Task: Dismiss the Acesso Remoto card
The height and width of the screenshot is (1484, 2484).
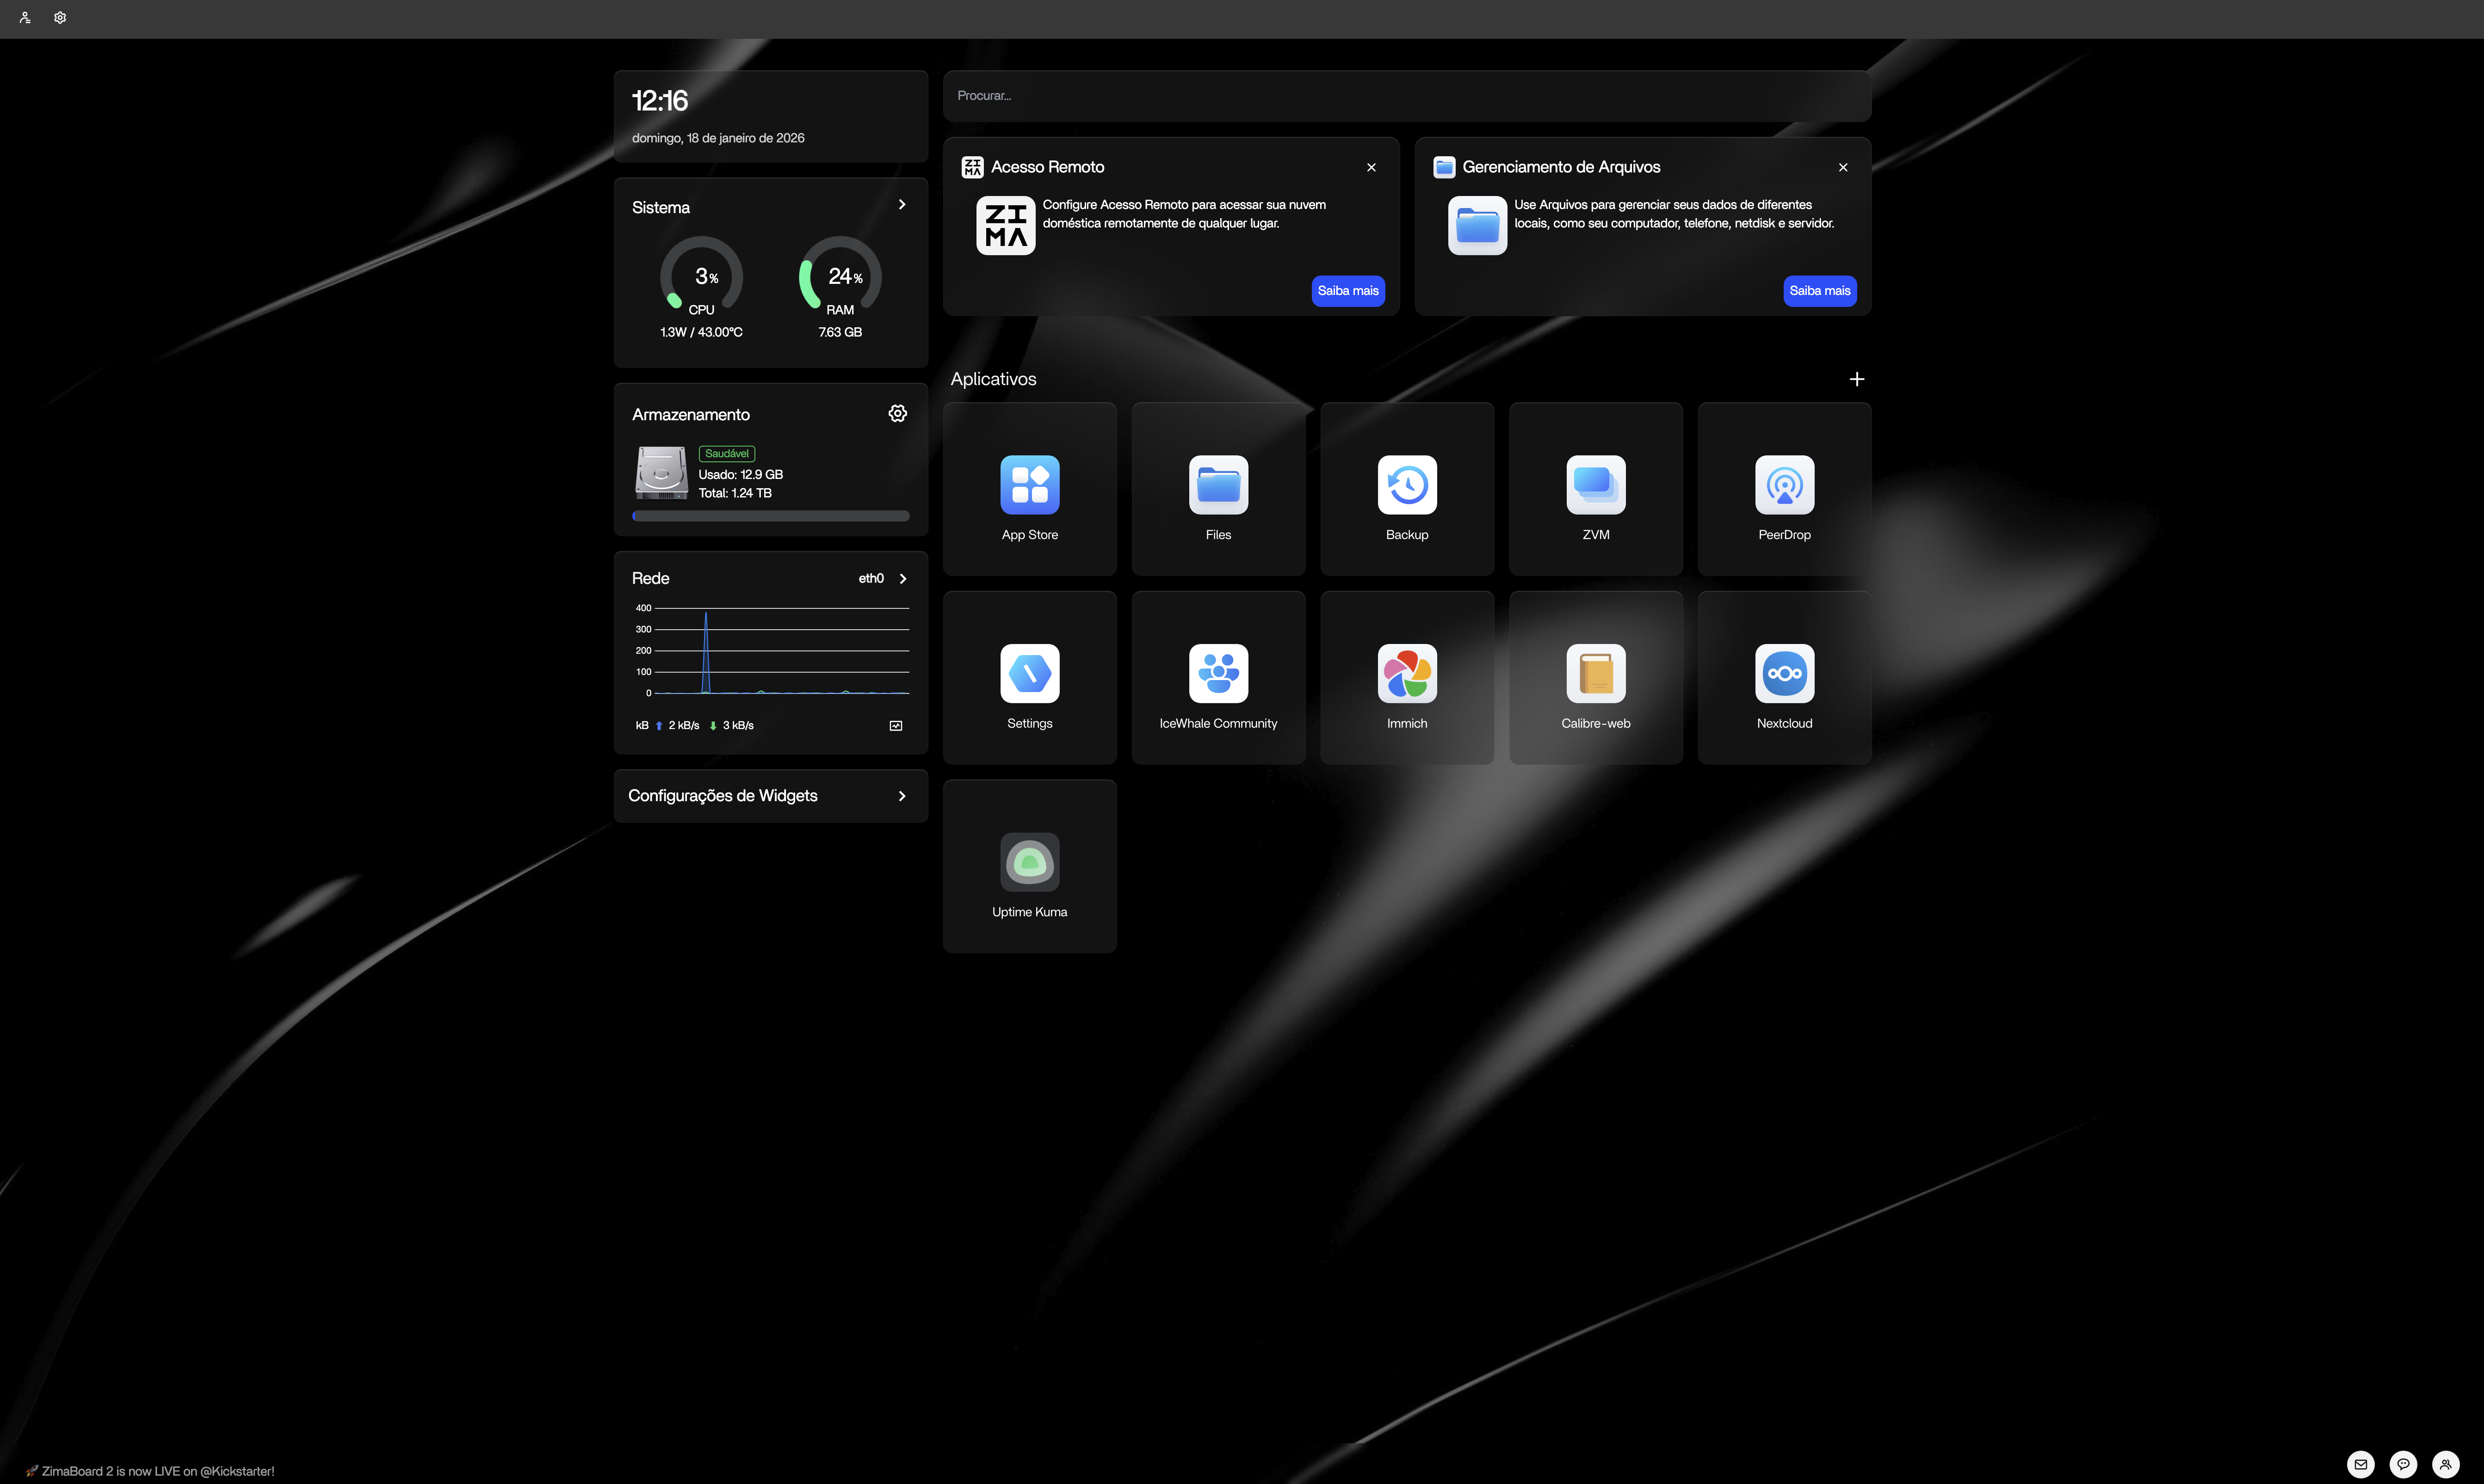Action: [x=1371, y=168]
